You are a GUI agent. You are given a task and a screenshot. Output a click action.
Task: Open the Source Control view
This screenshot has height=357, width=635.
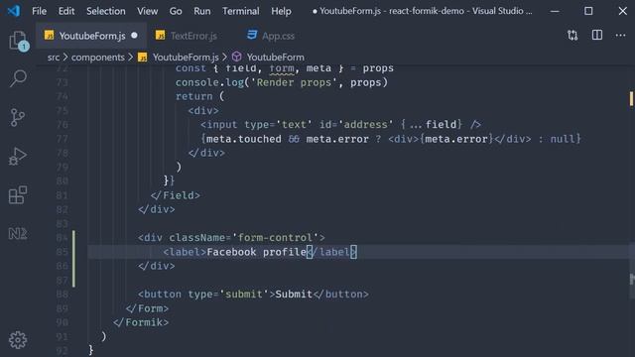[18, 118]
